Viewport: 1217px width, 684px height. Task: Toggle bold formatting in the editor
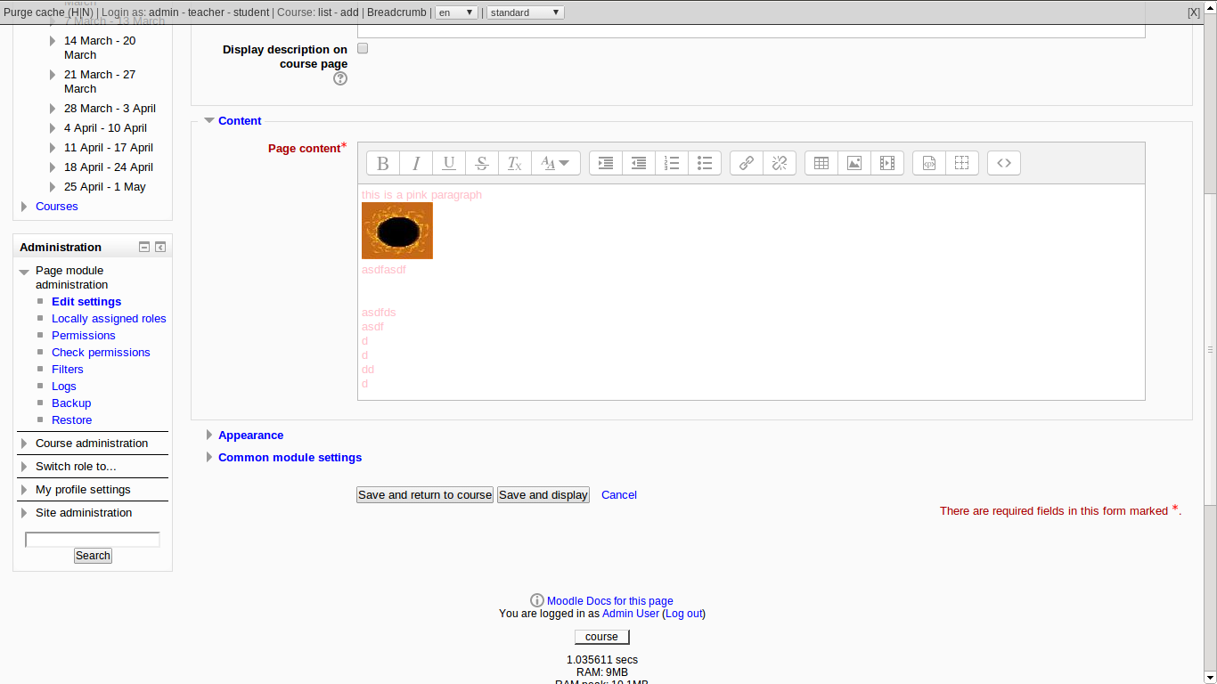[x=383, y=163]
